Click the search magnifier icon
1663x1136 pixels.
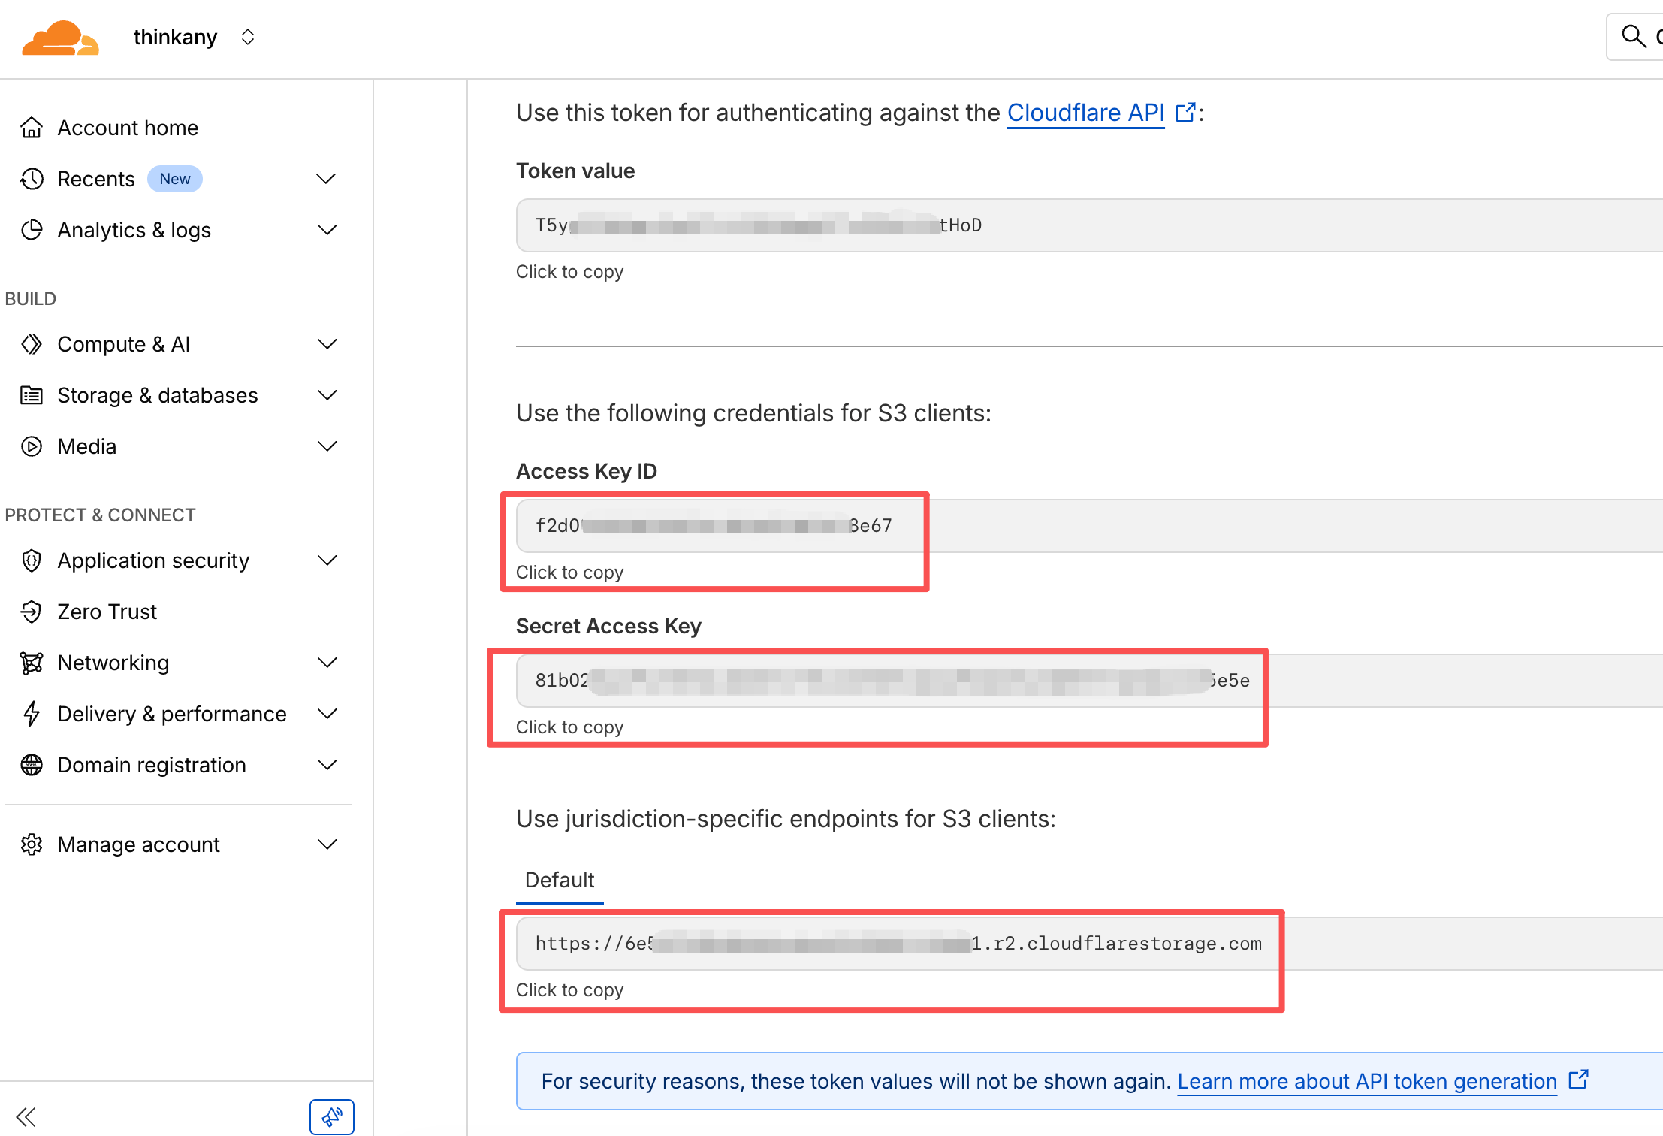coord(1633,36)
